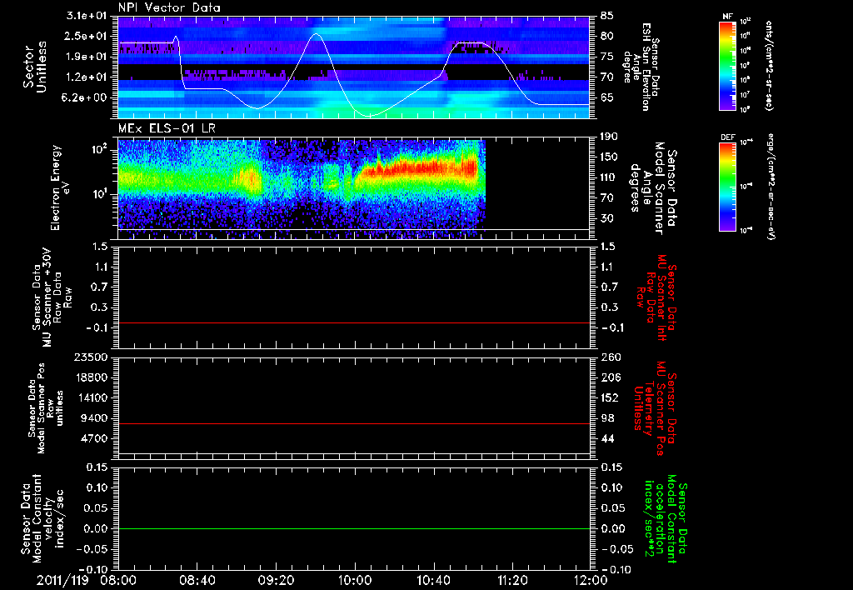Click the red line in Scanner Pos panel

354,423
